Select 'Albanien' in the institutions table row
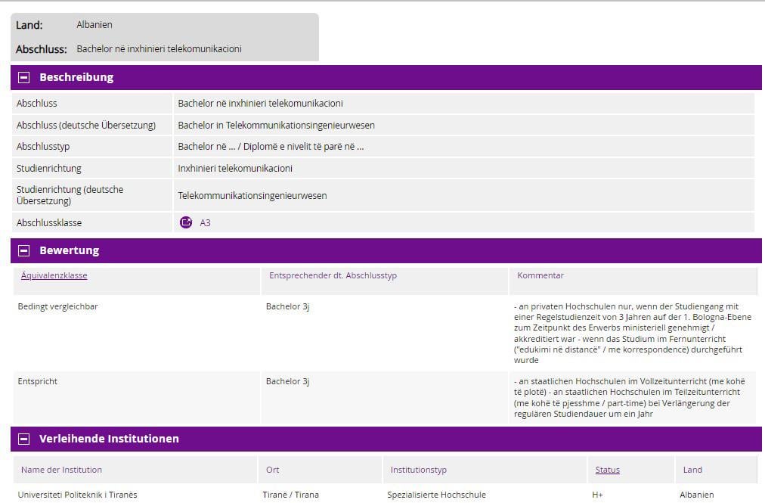Image resolution: width=765 pixels, height=503 pixels. click(697, 495)
